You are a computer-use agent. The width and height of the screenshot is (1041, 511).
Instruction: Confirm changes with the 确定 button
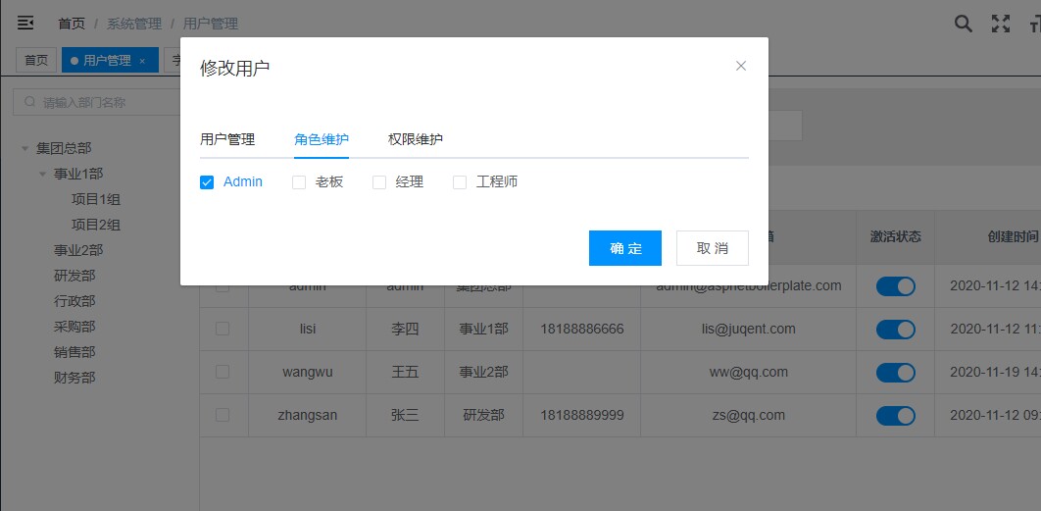tap(624, 248)
